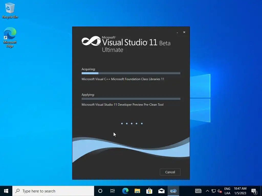Image resolution: width=262 pixels, height=196 pixels.
Task: Click the Applying progress bar
Action: [x=131, y=99]
